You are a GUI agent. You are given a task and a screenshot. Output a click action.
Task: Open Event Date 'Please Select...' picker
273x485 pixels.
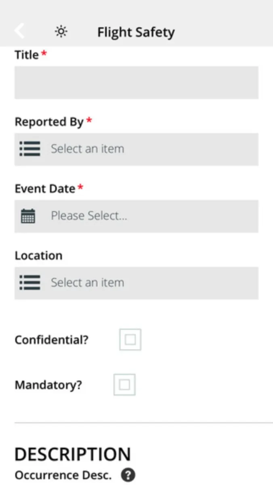[149, 216]
